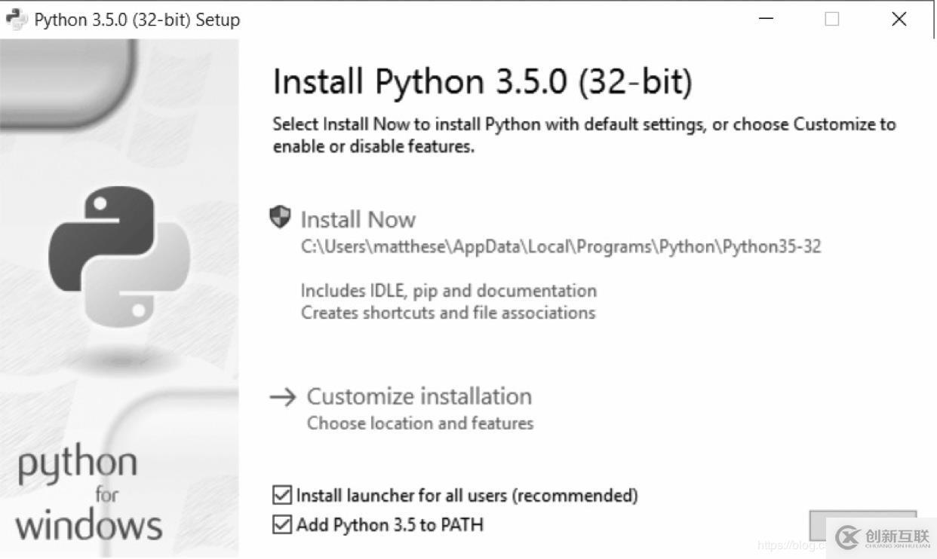This screenshot has height=559, width=937.
Task: Toggle Install launcher for all users checkbox
Action: pyautogui.click(x=282, y=495)
